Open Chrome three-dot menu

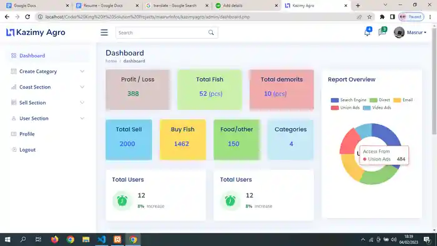(x=430, y=17)
